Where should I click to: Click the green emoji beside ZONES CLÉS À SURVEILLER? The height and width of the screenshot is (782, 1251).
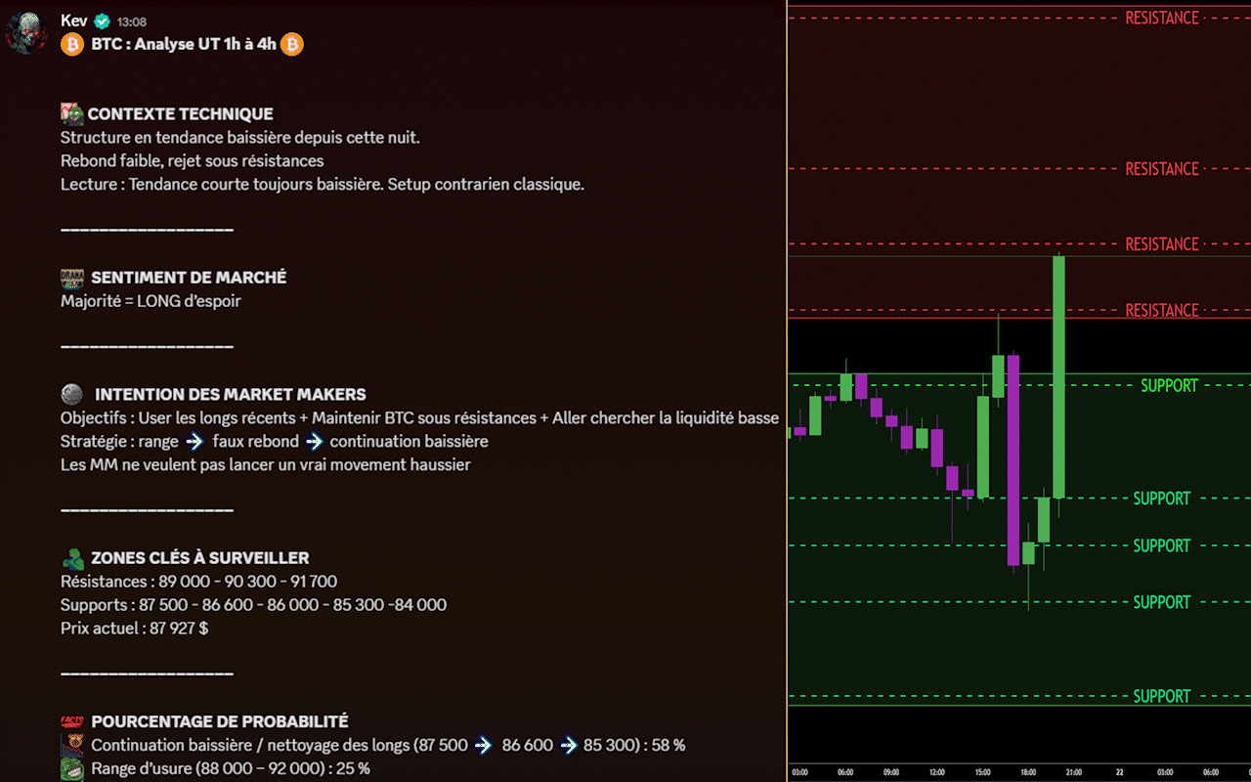pos(72,558)
